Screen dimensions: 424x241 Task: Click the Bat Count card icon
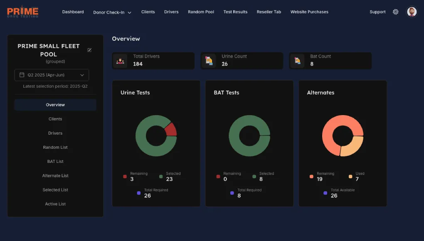(298, 61)
